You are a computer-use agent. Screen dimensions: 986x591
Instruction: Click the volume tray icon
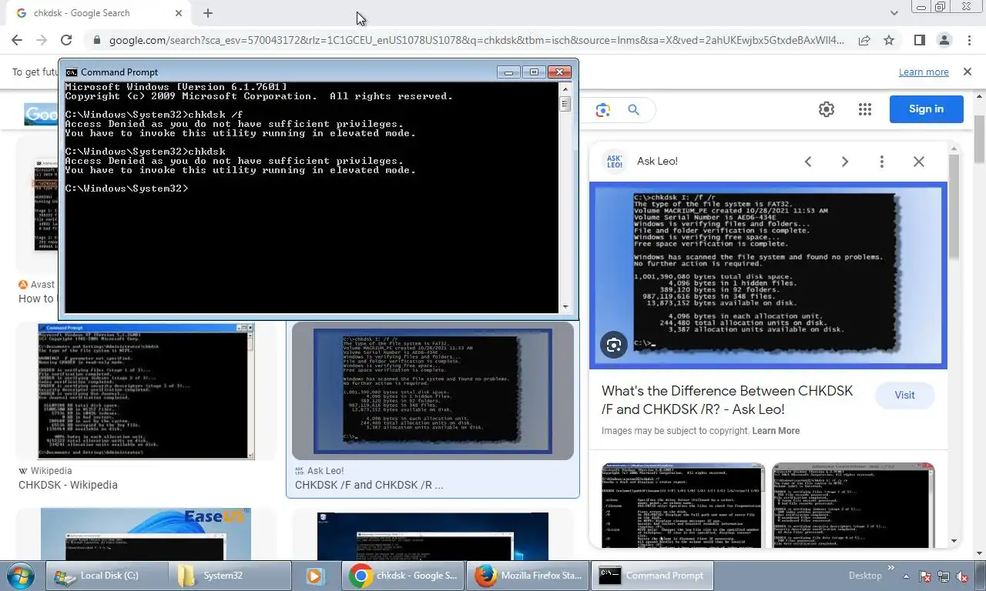(961, 576)
